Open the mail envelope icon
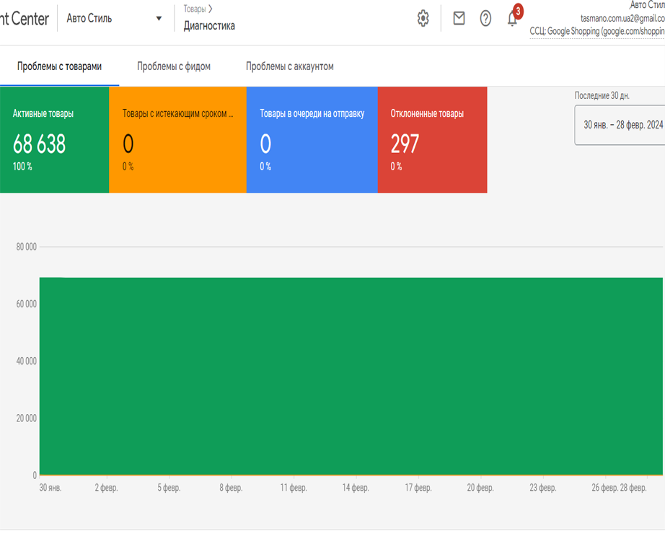Screen dimensions: 665x534 pos(459,18)
